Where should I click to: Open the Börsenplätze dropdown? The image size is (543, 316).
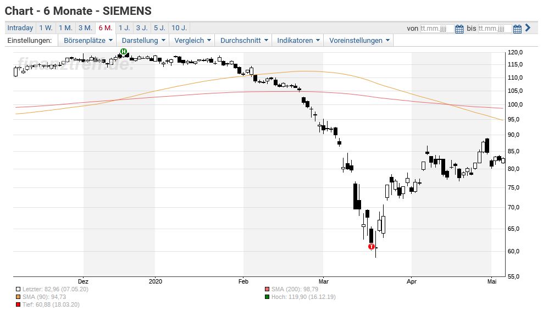point(88,41)
